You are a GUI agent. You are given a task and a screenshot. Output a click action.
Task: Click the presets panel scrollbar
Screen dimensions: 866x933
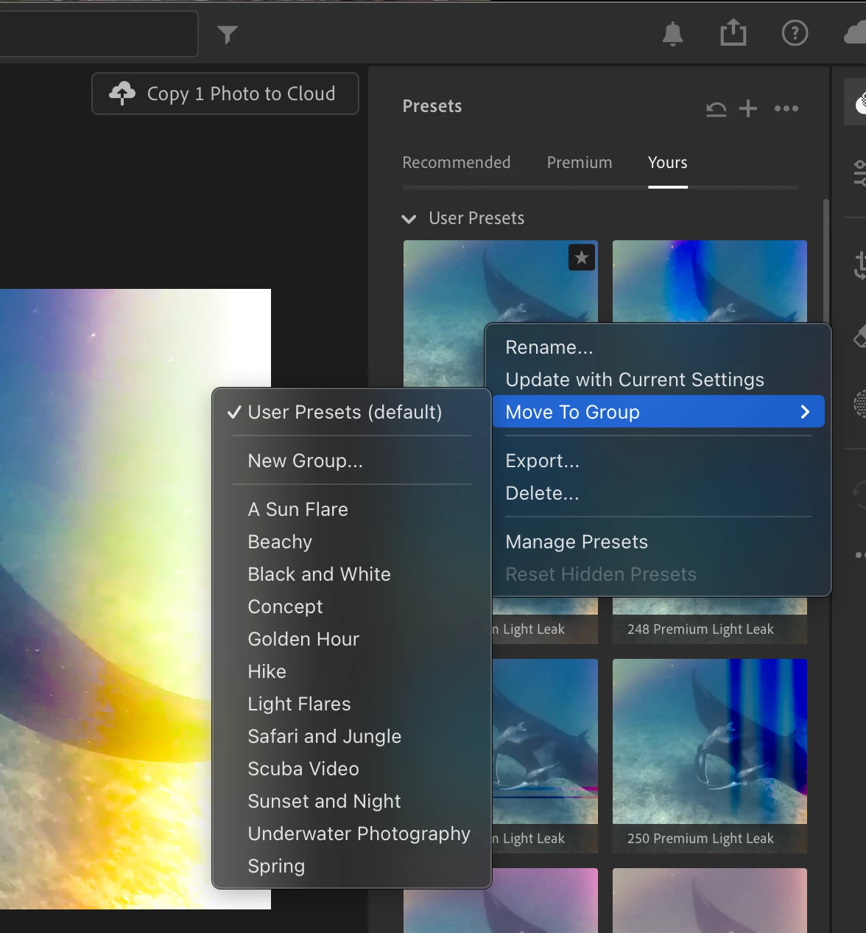pyautogui.click(x=826, y=262)
